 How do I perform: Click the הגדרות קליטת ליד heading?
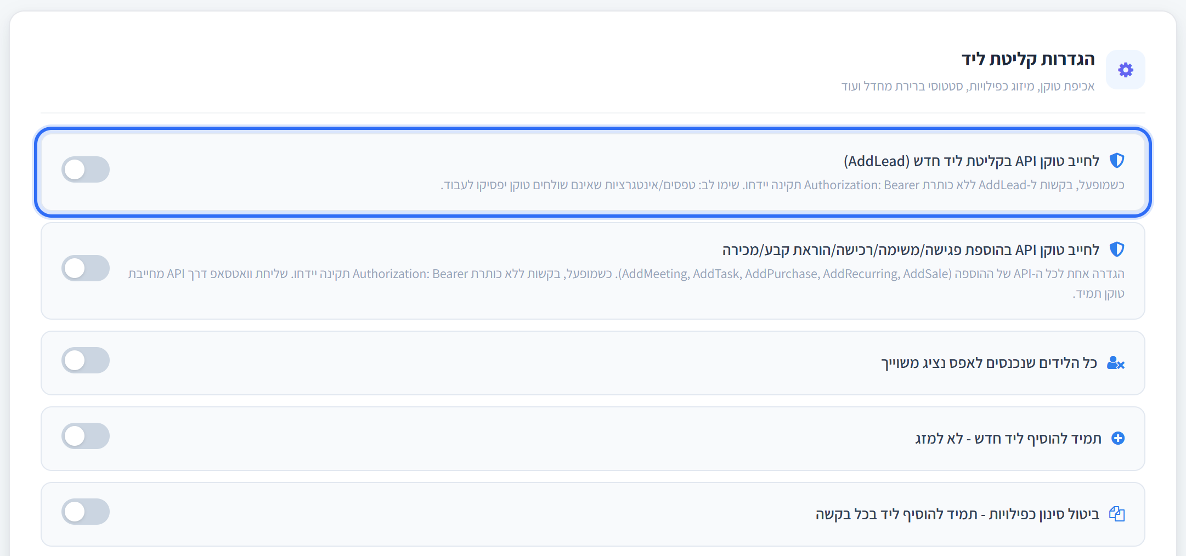click(1028, 59)
